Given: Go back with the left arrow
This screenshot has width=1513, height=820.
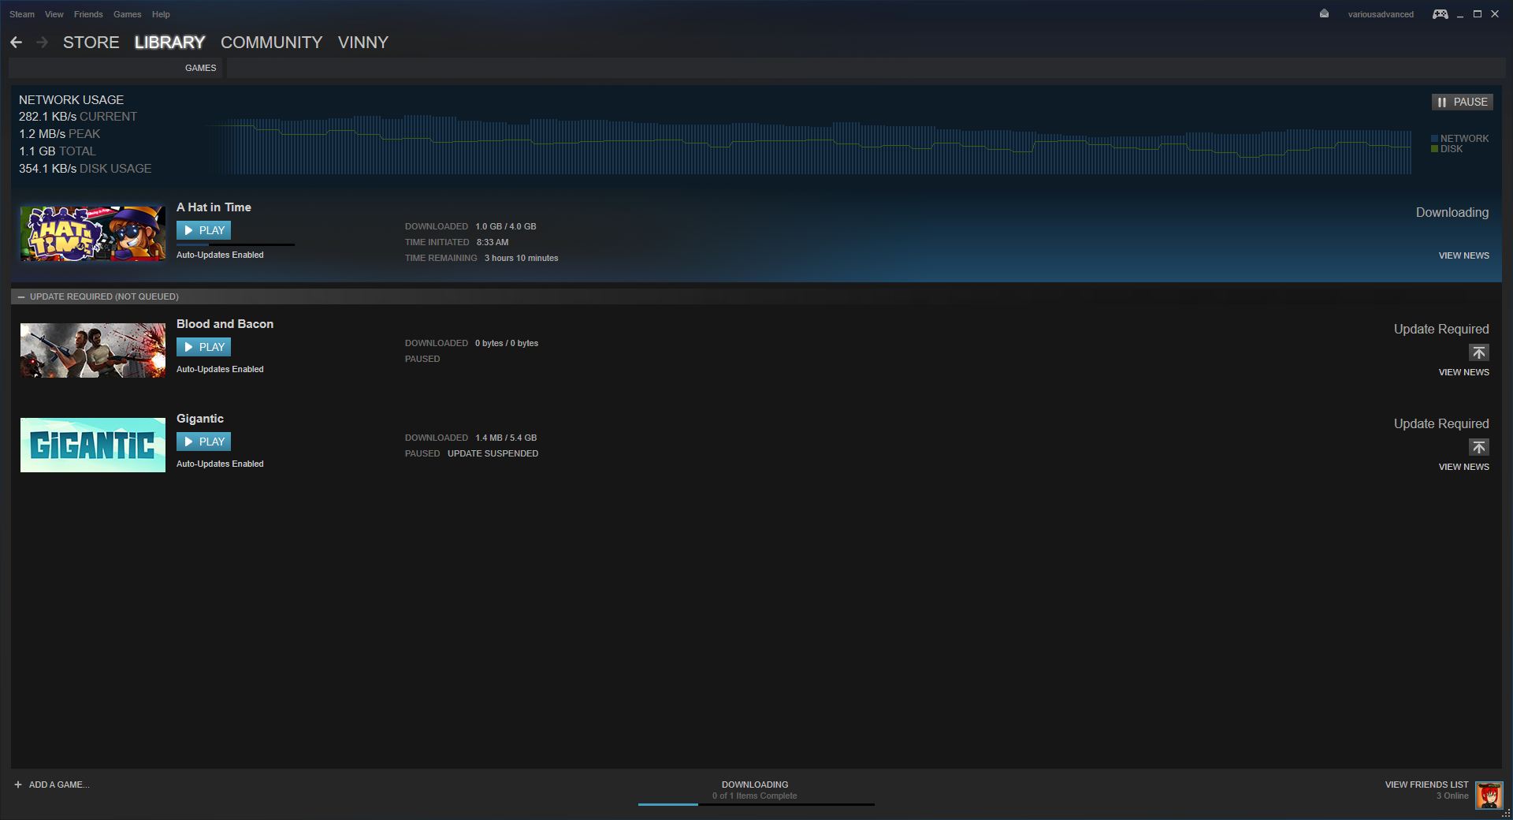Looking at the screenshot, I should (17, 43).
